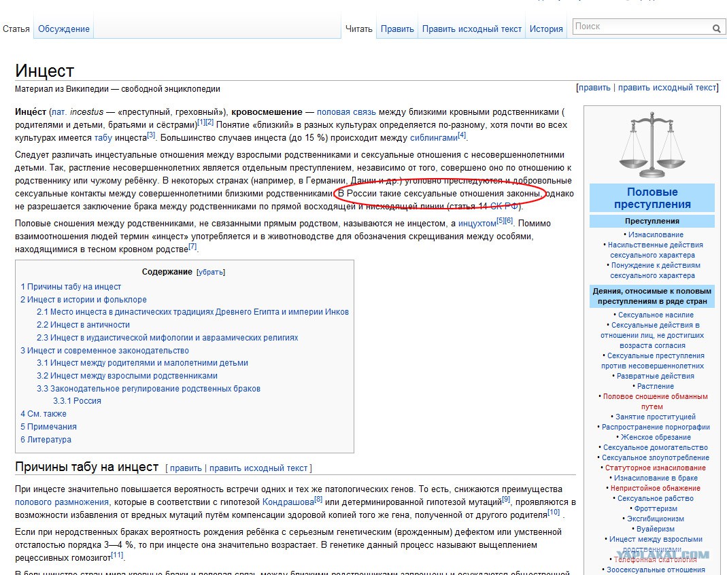Click inside the Поиск search field
The height and width of the screenshot is (575, 727).
[639, 27]
